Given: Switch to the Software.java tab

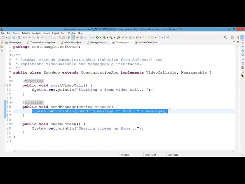Looking at the screenshot, I should pos(13,43).
